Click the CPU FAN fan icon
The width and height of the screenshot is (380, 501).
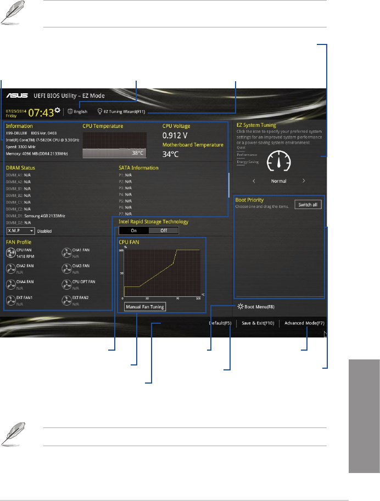[11, 253]
